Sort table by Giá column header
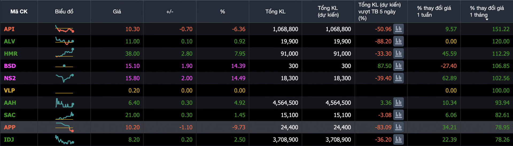 click(117, 11)
